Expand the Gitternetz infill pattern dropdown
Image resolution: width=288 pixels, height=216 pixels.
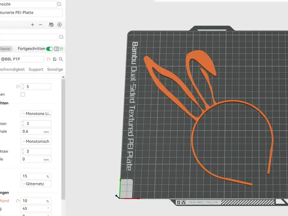click(x=36, y=184)
